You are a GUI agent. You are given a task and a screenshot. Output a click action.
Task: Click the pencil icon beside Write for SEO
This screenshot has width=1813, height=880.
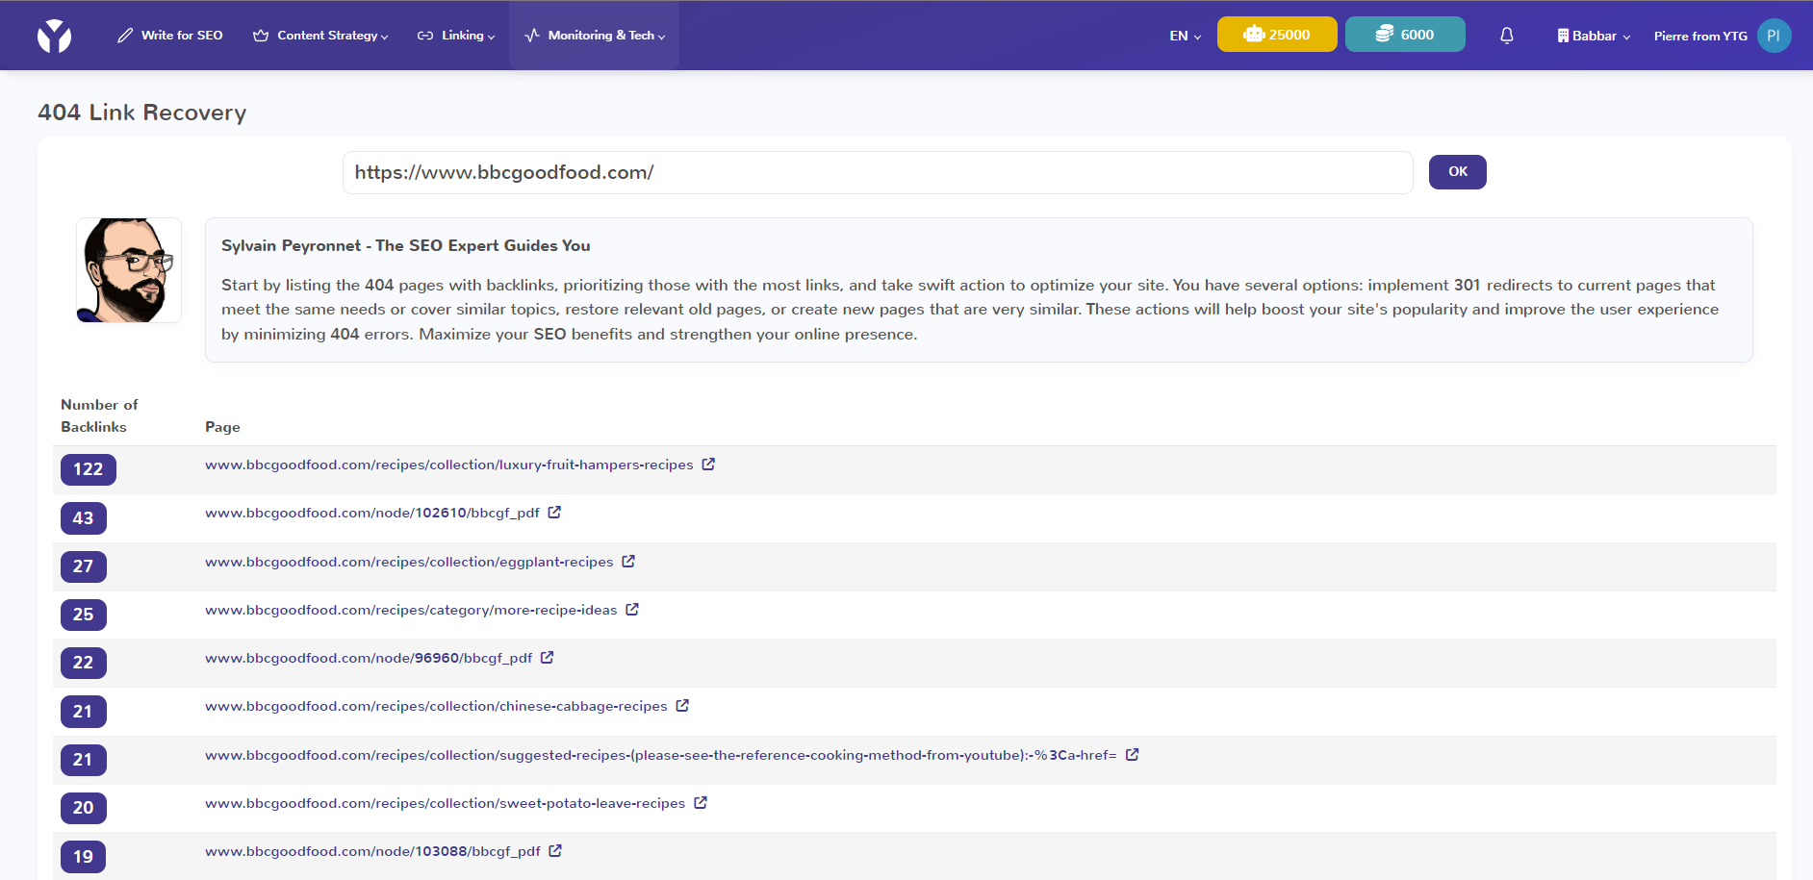tap(125, 36)
